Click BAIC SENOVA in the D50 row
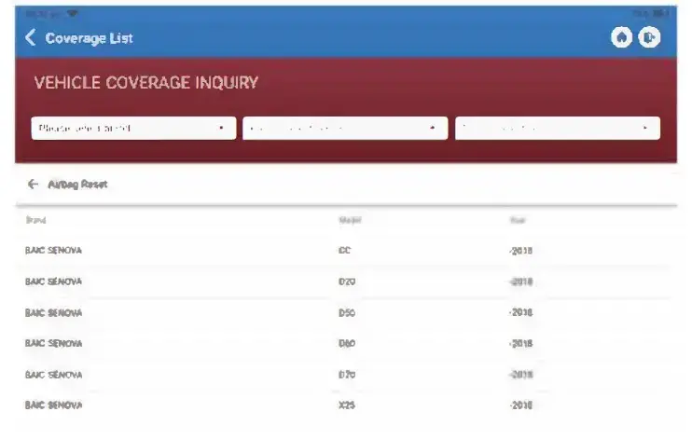The image size is (692, 439). click(x=53, y=313)
